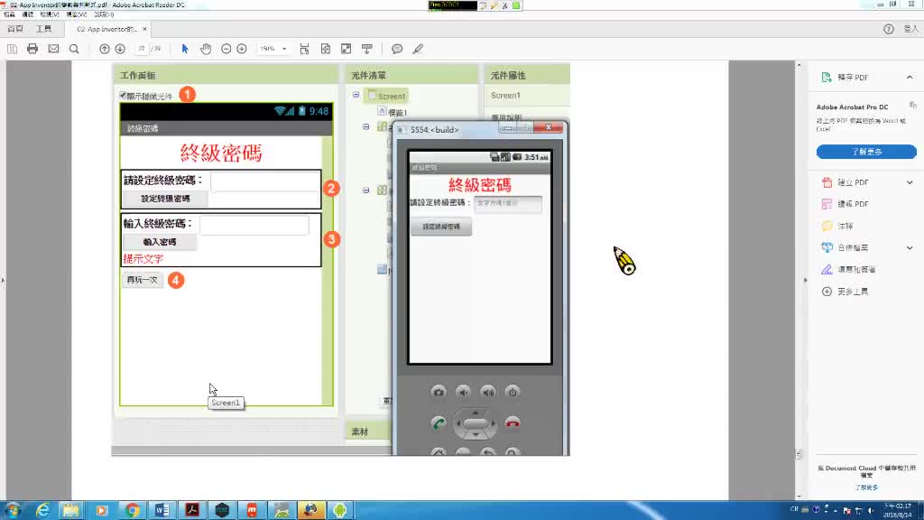This screenshot has width=924, height=520.
Task: Click the blue 了解更多 button
Action: [x=866, y=152]
